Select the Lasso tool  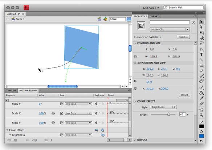click(201, 43)
